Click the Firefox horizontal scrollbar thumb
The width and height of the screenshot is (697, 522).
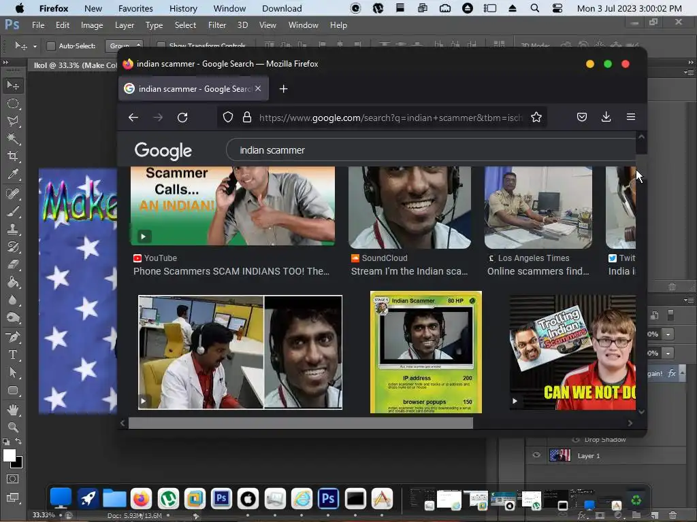(x=301, y=423)
